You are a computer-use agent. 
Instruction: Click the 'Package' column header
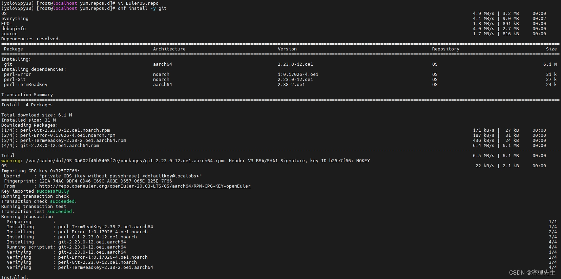click(x=14, y=49)
